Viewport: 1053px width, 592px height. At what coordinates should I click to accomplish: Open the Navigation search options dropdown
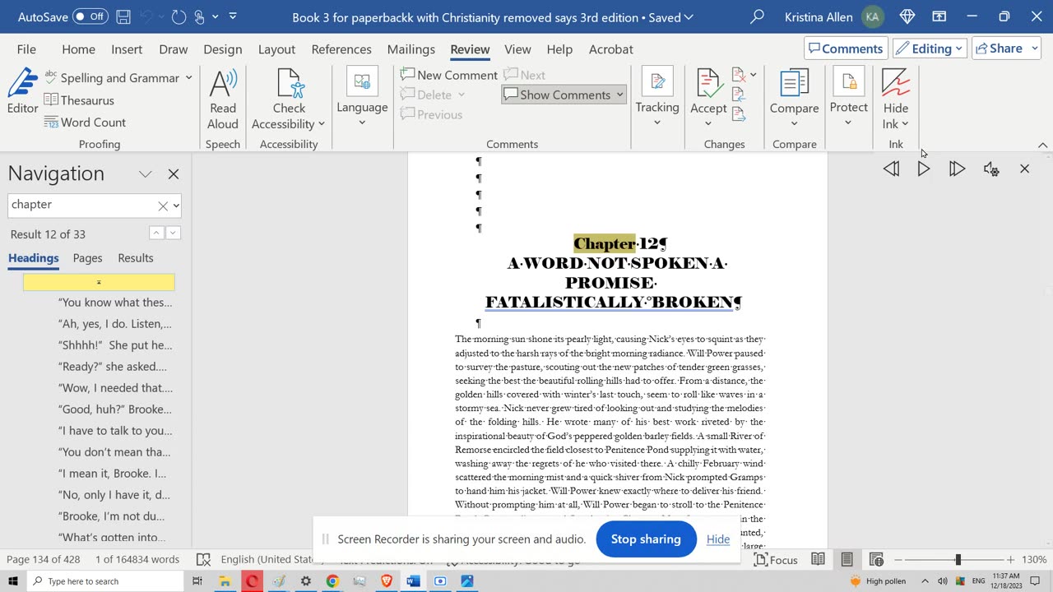[x=176, y=206]
